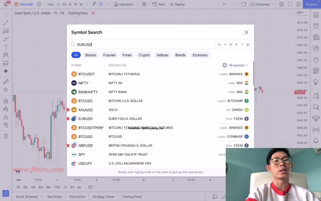Select the Forex filter tab
This screenshot has width=321, height=201.
(x=127, y=55)
